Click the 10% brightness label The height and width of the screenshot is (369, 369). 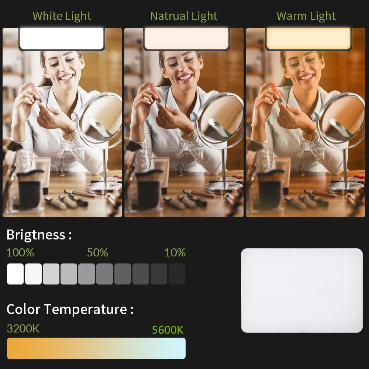175,252
